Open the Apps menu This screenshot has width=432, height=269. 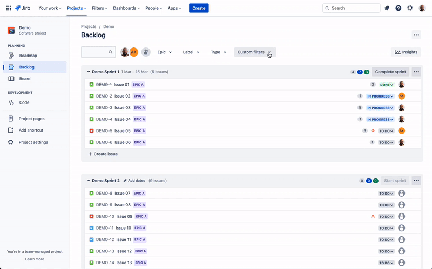(174, 8)
